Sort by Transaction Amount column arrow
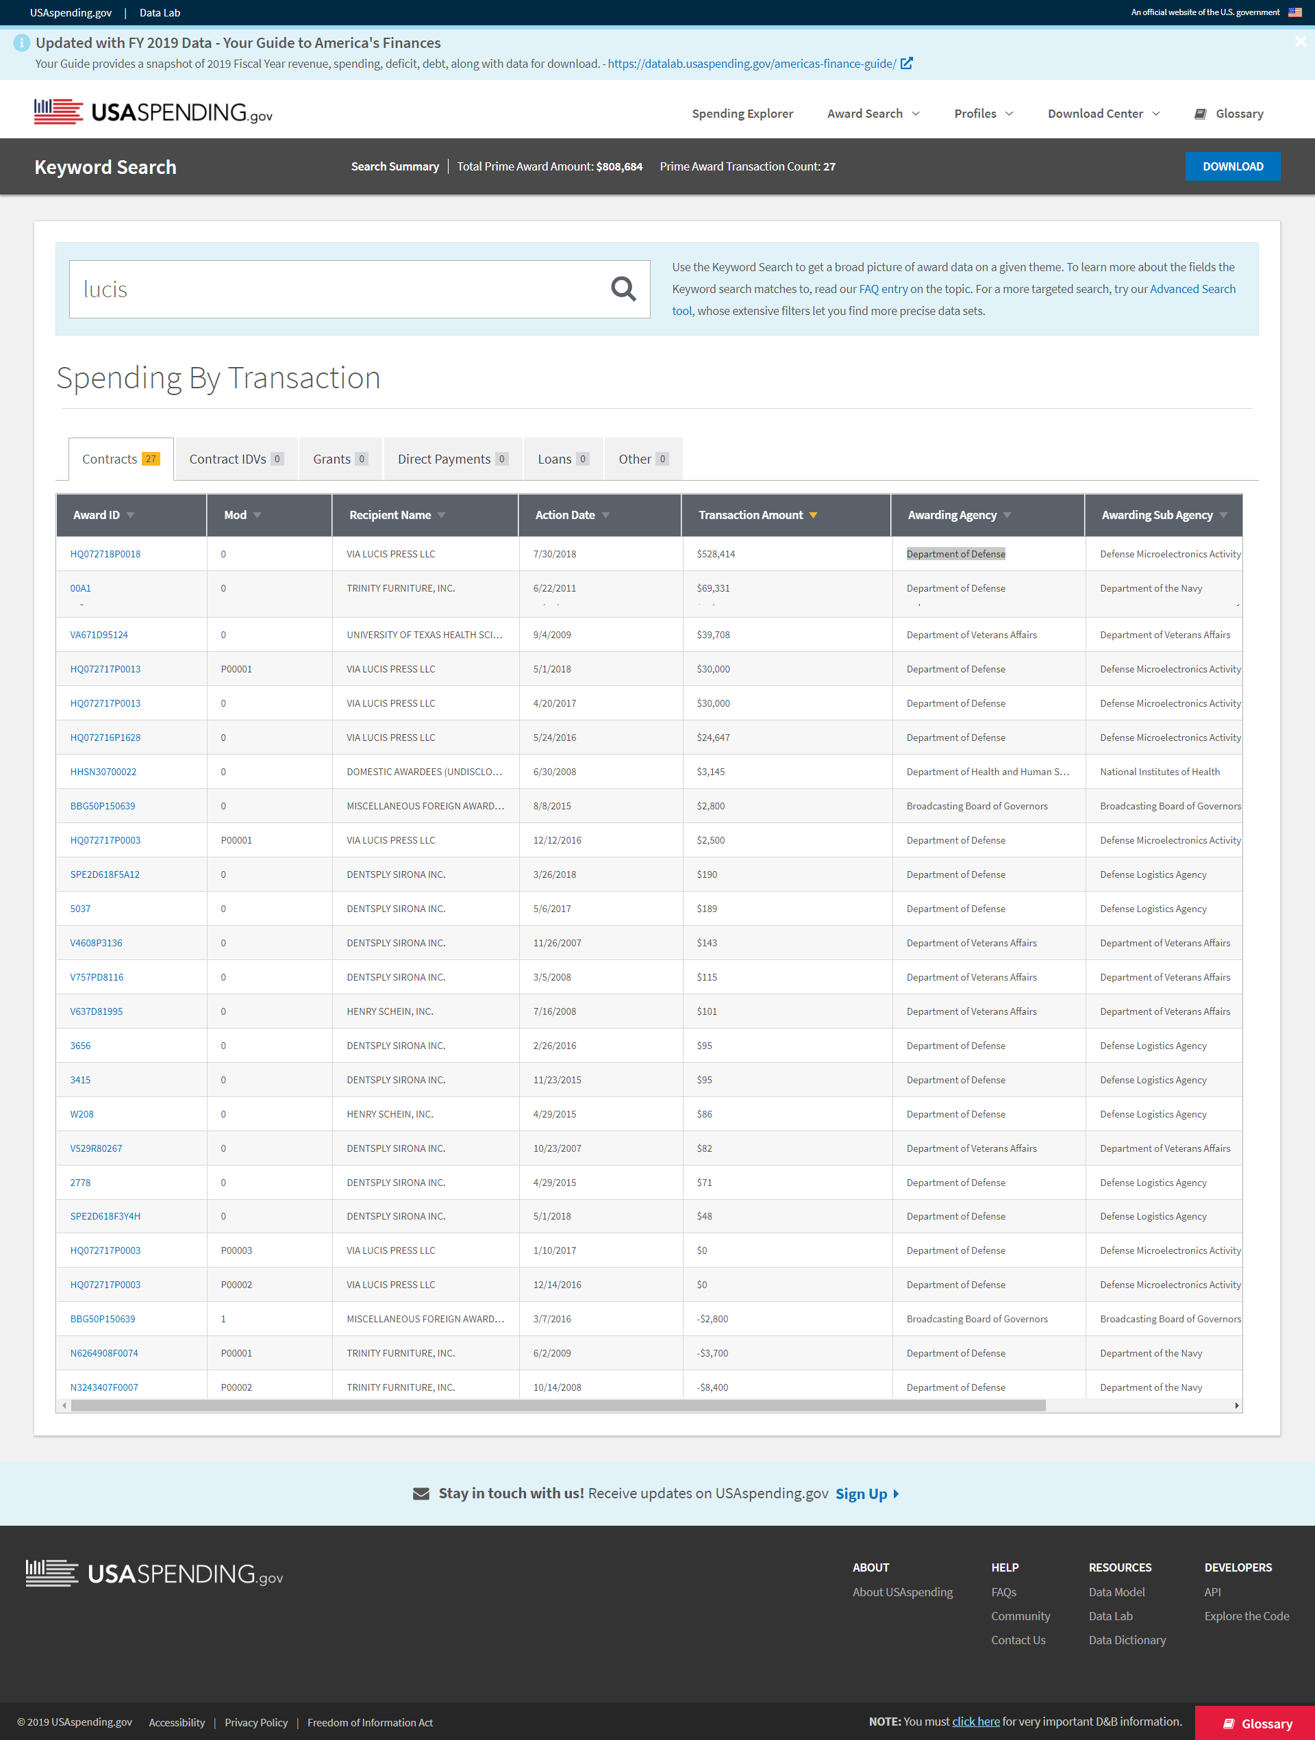The height and width of the screenshot is (1740, 1315). 813,515
